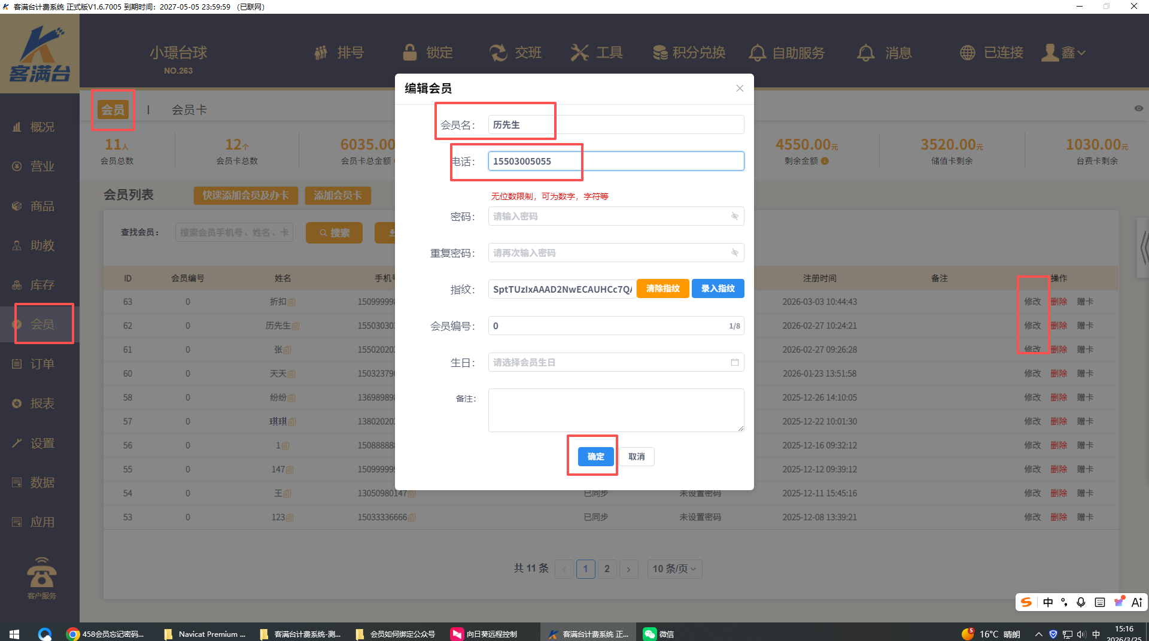
Task: Click the 锁定 lock icon
Action: pos(410,53)
